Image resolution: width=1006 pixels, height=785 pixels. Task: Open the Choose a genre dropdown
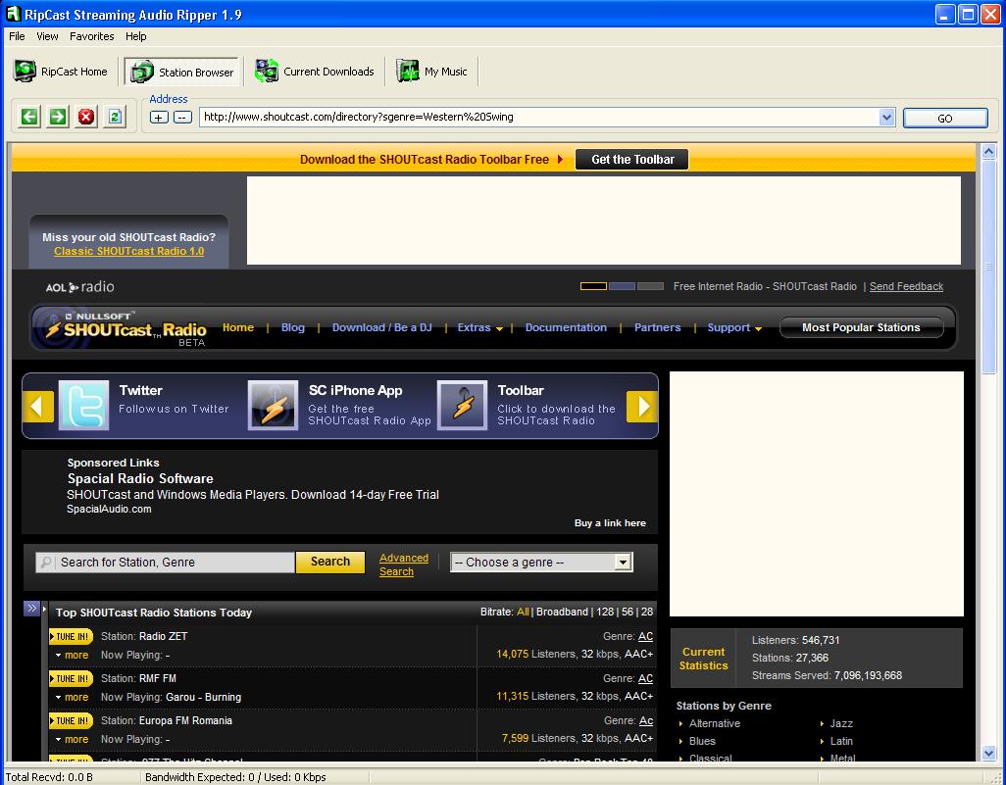(541, 562)
